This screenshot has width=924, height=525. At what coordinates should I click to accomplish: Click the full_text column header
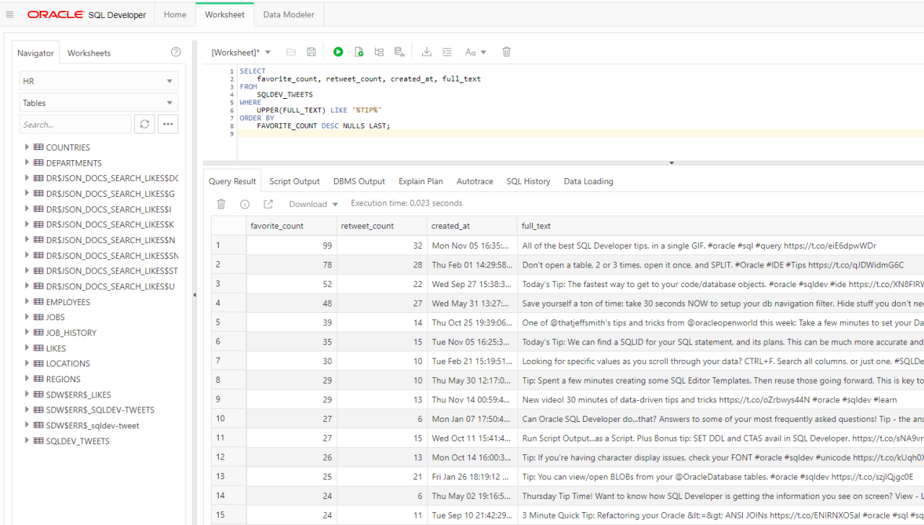coord(720,226)
